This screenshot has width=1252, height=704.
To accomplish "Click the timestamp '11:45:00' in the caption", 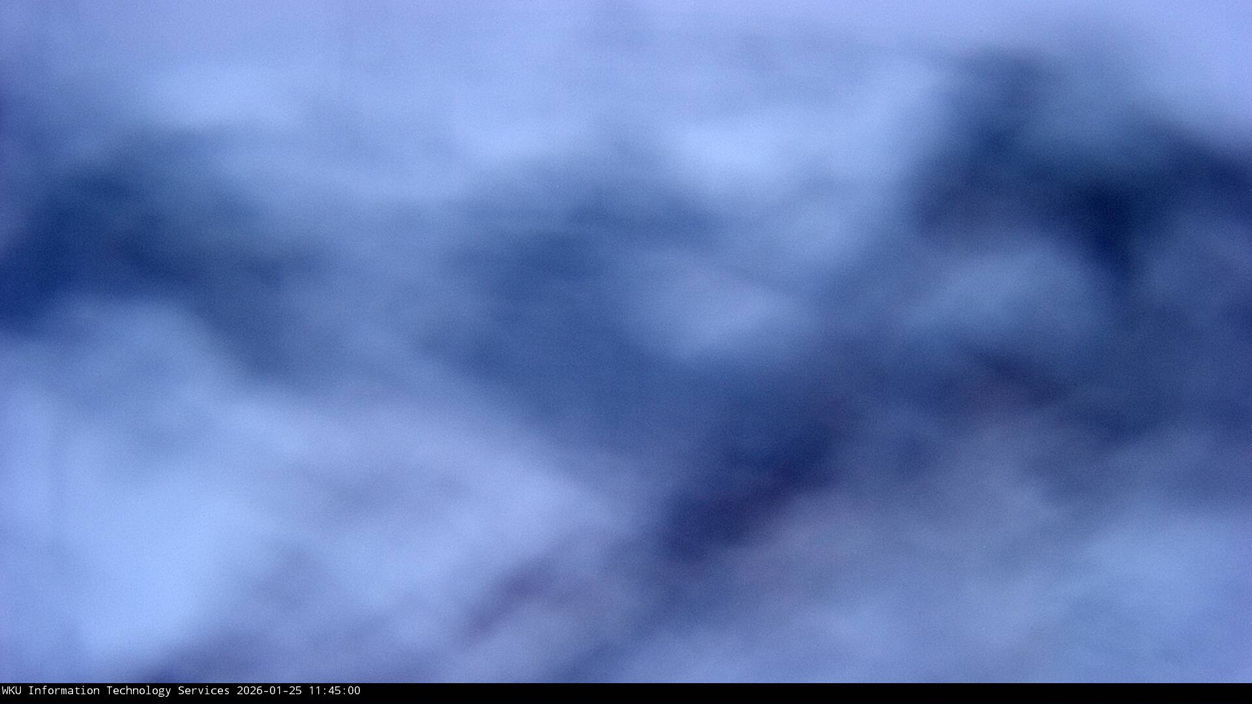I will 334,691.
